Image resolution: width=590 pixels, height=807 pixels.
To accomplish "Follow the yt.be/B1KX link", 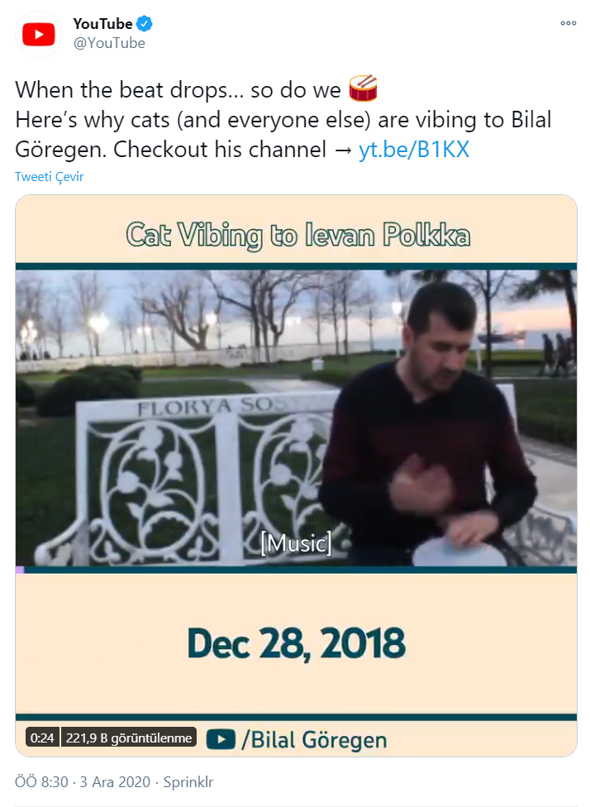I will point(414,150).
